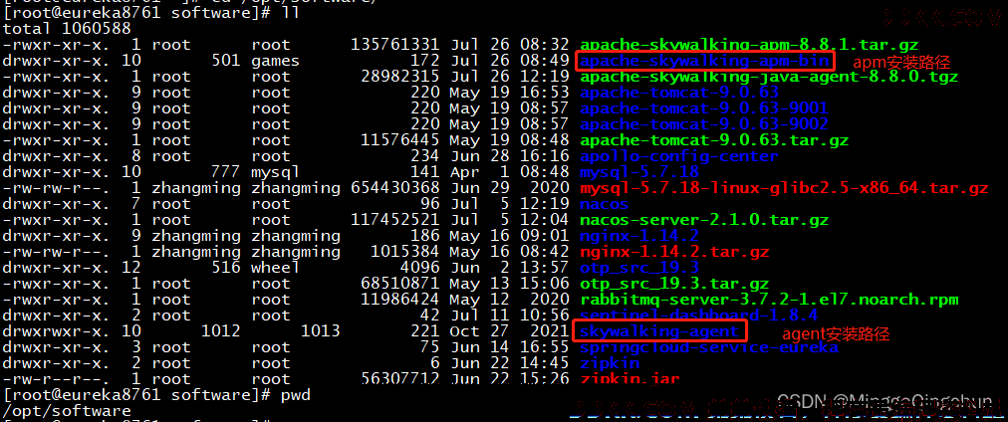Click permissions drwxrwxr-x. of skywalking-agent
The height and width of the screenshot is (422, 1008).
click(x=57, y=331)
